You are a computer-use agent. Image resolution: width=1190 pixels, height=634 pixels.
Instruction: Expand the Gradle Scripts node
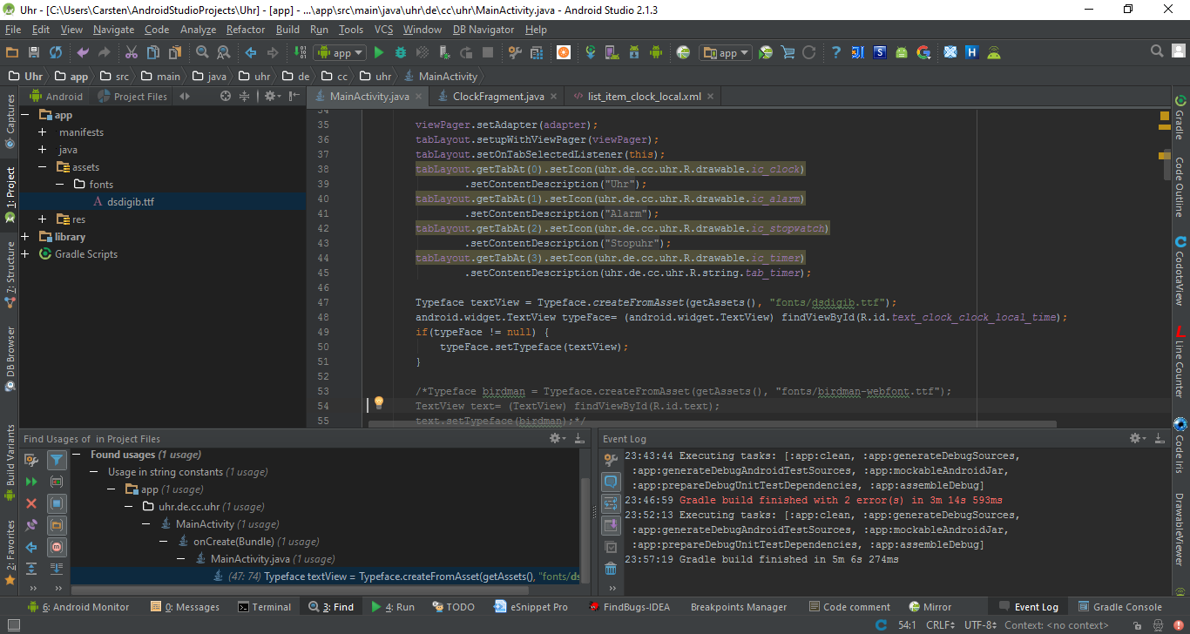point(24,254)
